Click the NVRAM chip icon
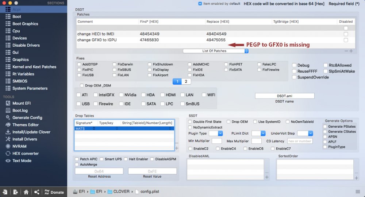Viewport: 365px width, 197px height. [x=8, y=146]
